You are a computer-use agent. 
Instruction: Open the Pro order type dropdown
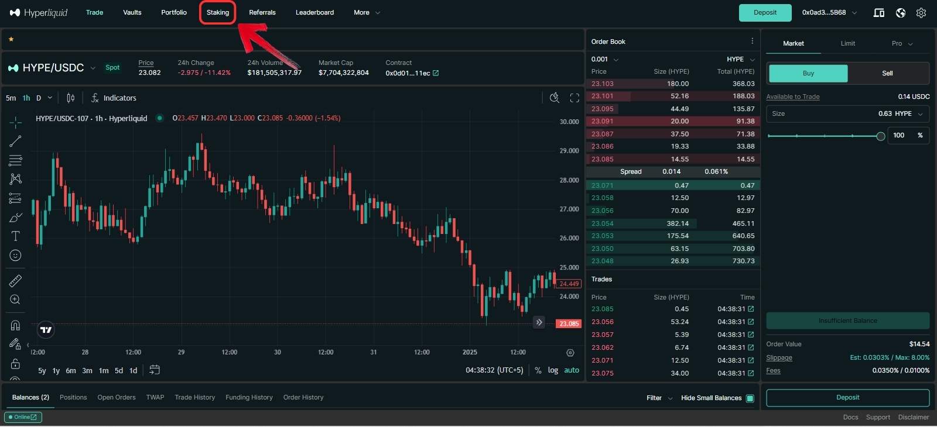click(x=902, y=43)
